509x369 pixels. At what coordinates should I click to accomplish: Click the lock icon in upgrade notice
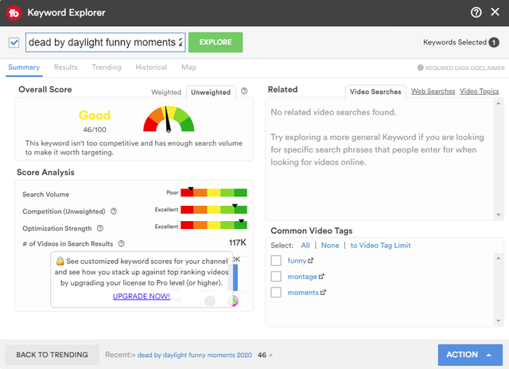(60, 261)
